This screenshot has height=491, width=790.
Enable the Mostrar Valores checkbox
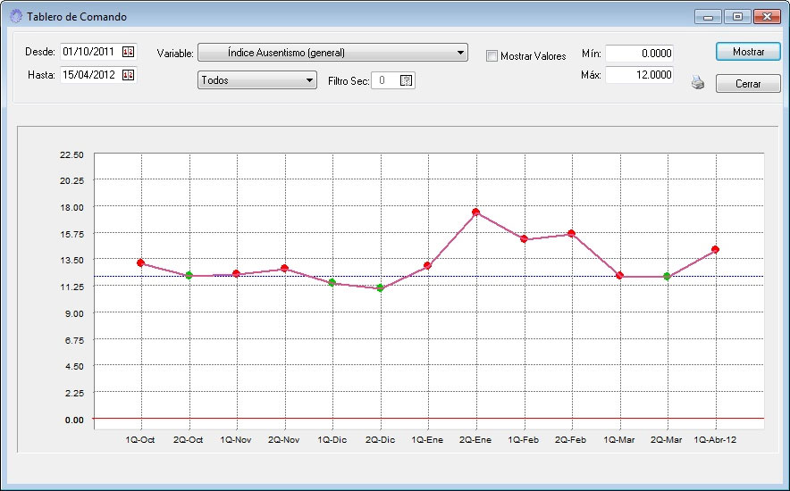tap(492, 55)
